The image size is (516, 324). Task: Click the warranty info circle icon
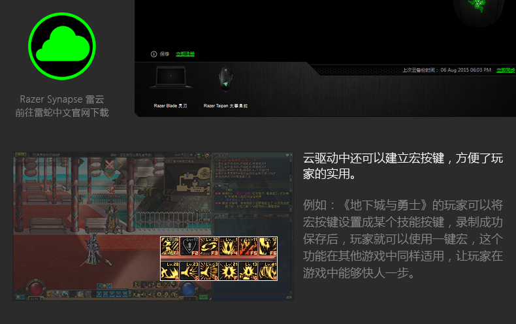[153, 54]
